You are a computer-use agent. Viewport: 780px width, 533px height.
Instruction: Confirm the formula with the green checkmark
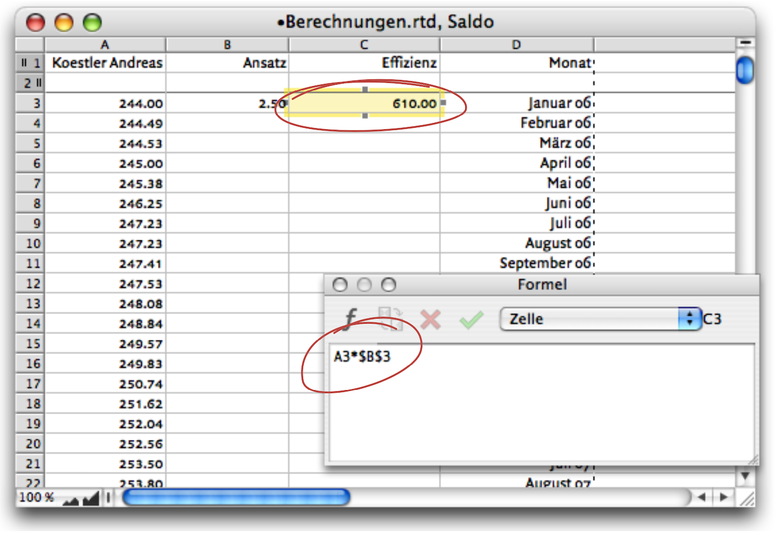(471, 320)
